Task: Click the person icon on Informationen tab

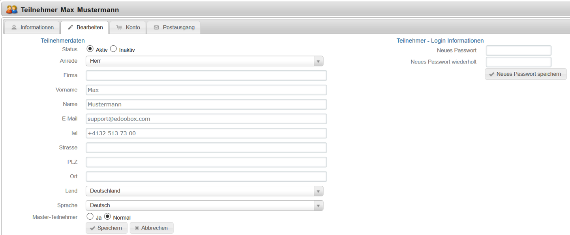Action: [x=14, y=28]
